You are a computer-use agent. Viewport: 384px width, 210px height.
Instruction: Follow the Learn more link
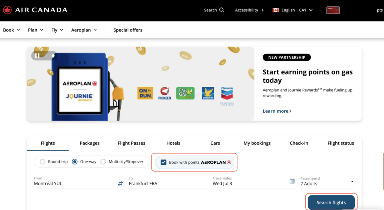[277, 111]
